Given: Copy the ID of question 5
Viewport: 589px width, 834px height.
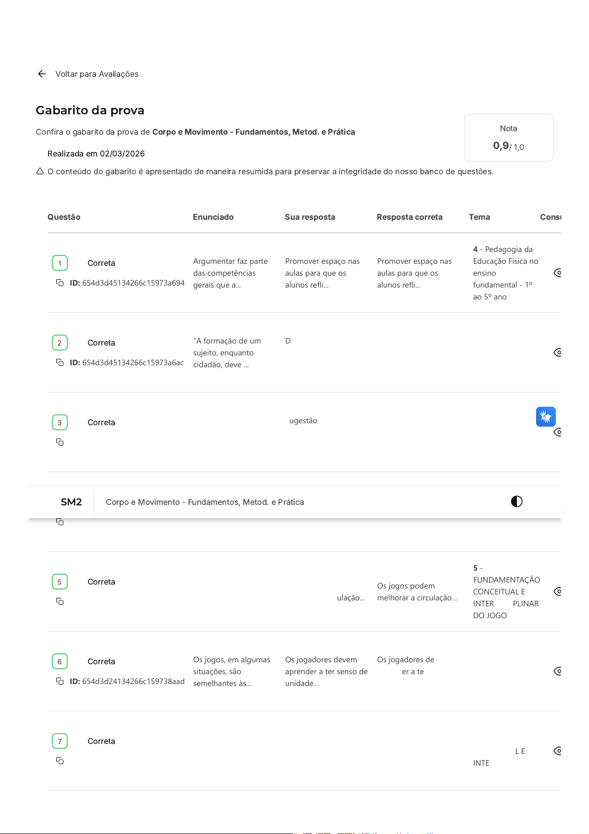Looking at the screenshot, I should pyautogui.click(x=60, y=601).
